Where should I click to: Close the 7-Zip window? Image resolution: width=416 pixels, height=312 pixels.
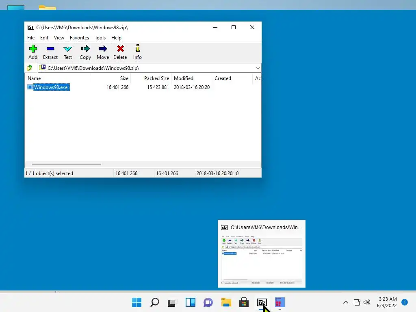coord(252,27)
